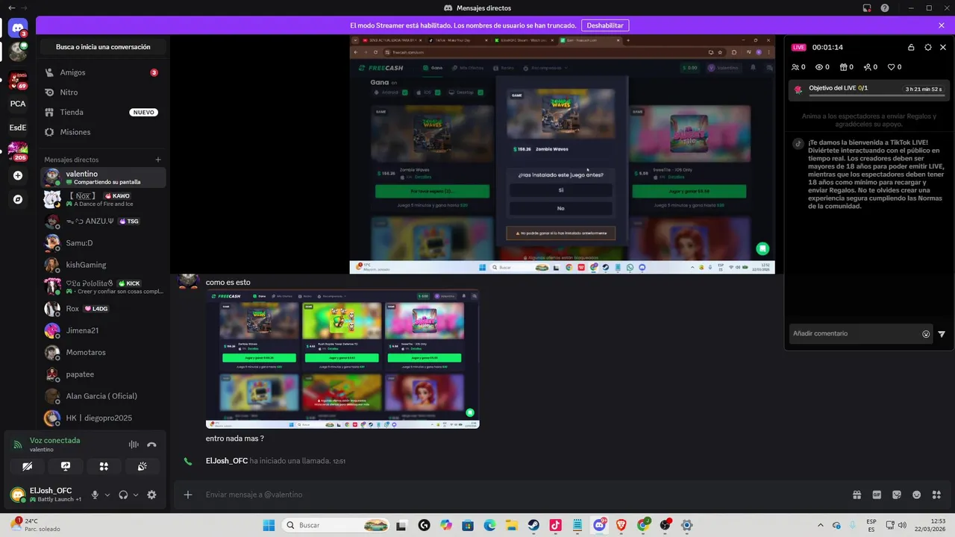Deafen with the headphones button
Image resolution: width=955 pixels, height=537 pixels.
(x=123, y=494)
